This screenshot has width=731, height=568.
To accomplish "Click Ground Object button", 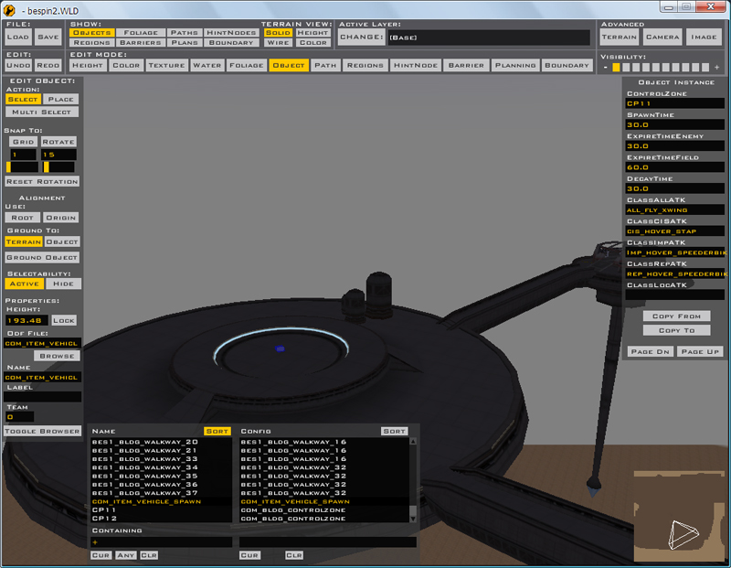I will coord(42,257).
